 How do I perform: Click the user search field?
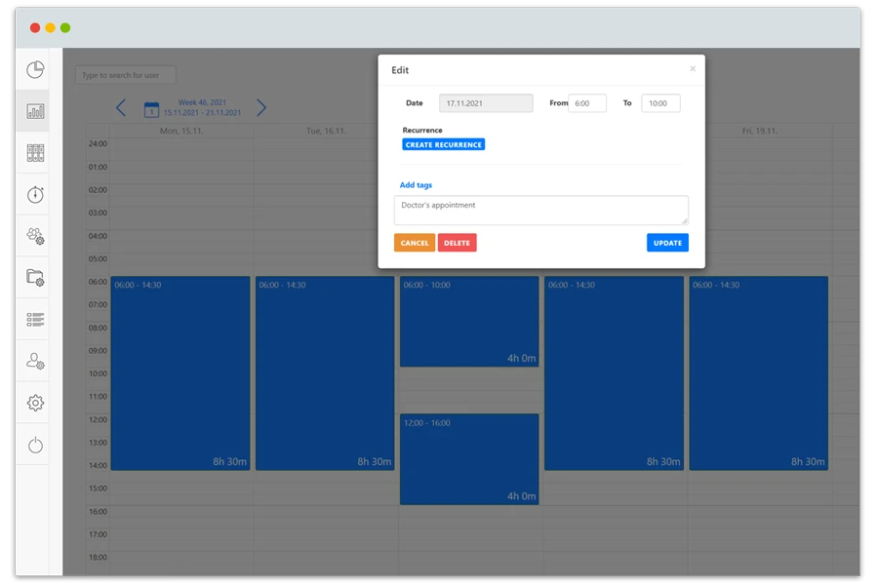(126, 75)
